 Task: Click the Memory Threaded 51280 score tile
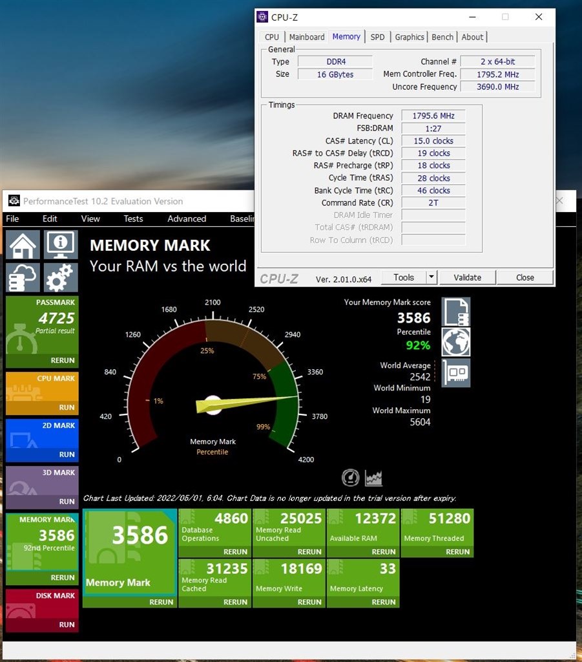tap(437, 528)
